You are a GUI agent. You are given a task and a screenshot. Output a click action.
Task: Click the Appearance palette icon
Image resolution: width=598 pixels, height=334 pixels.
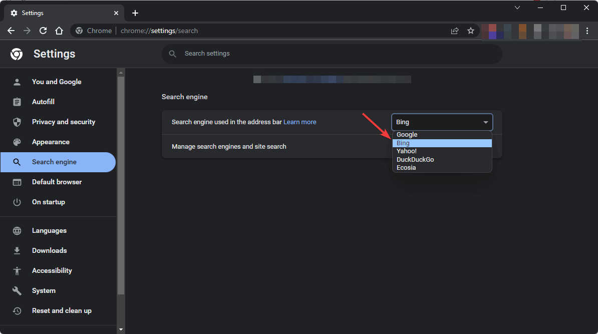[17, 142]
